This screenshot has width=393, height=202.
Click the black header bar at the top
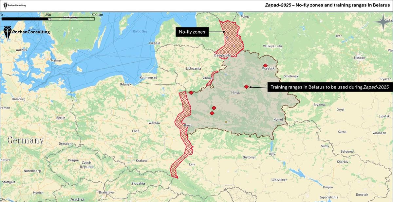point(196,5)
